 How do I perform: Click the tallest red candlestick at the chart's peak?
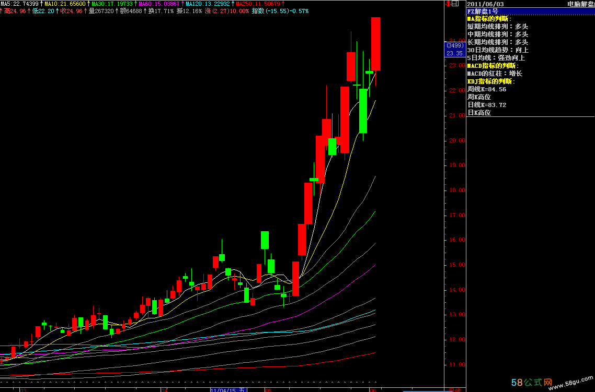[376, 43]
